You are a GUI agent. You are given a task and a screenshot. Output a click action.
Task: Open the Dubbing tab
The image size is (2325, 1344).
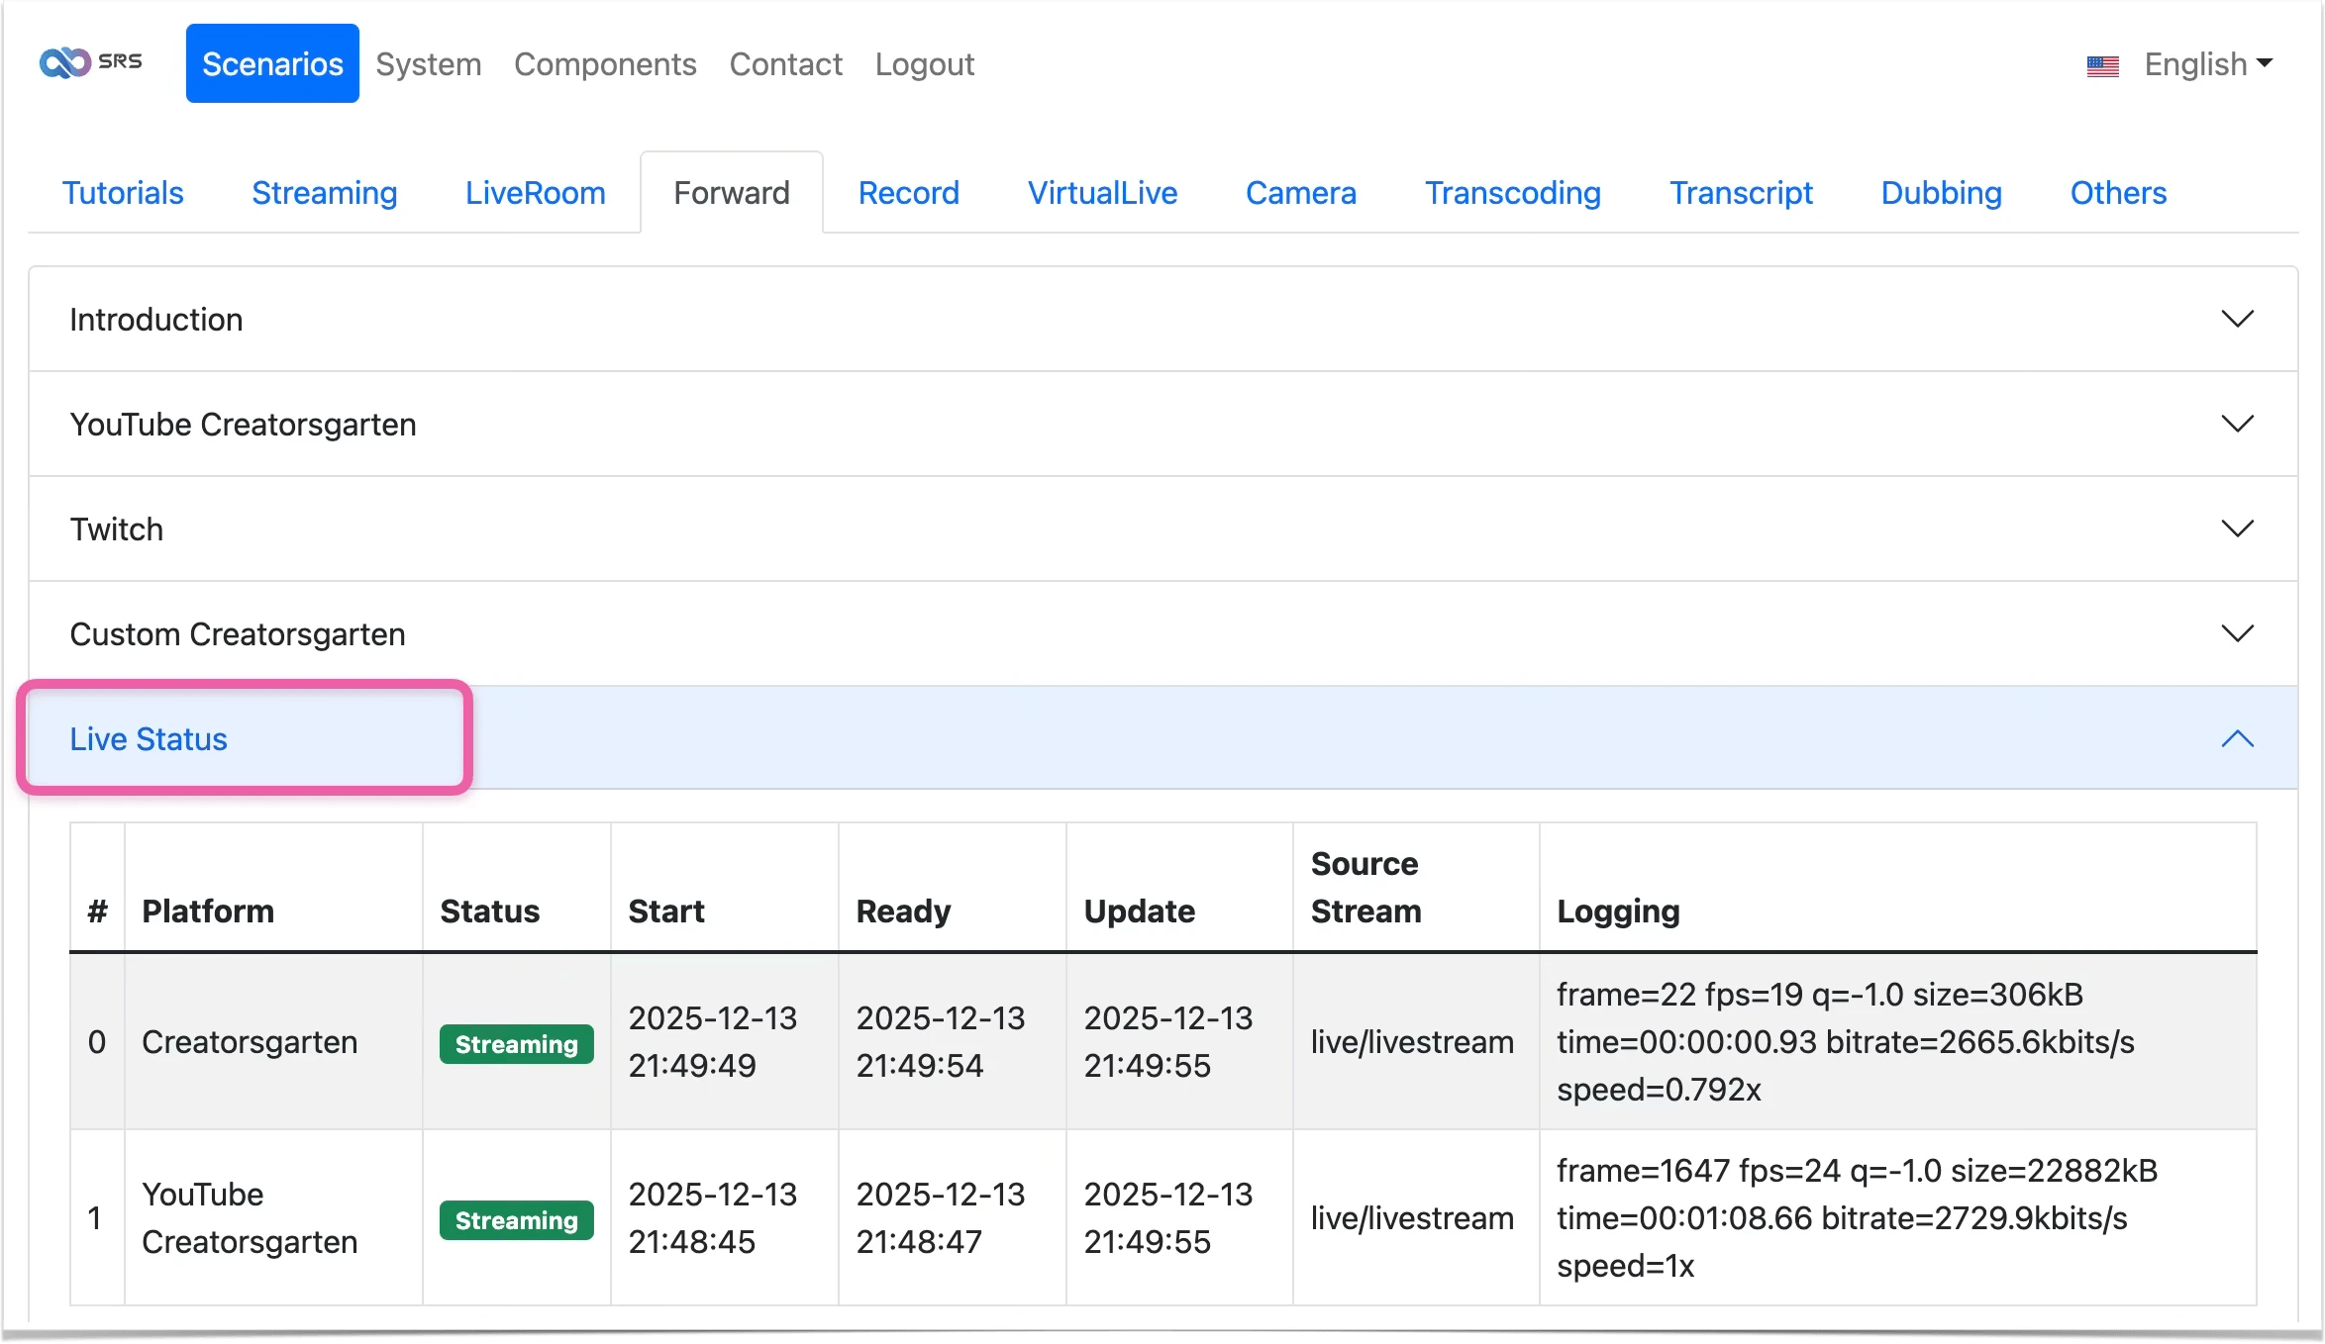[1941, 193]
